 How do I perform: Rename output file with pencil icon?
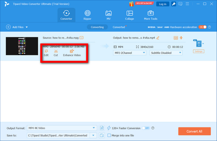click(x=158, y=38)
